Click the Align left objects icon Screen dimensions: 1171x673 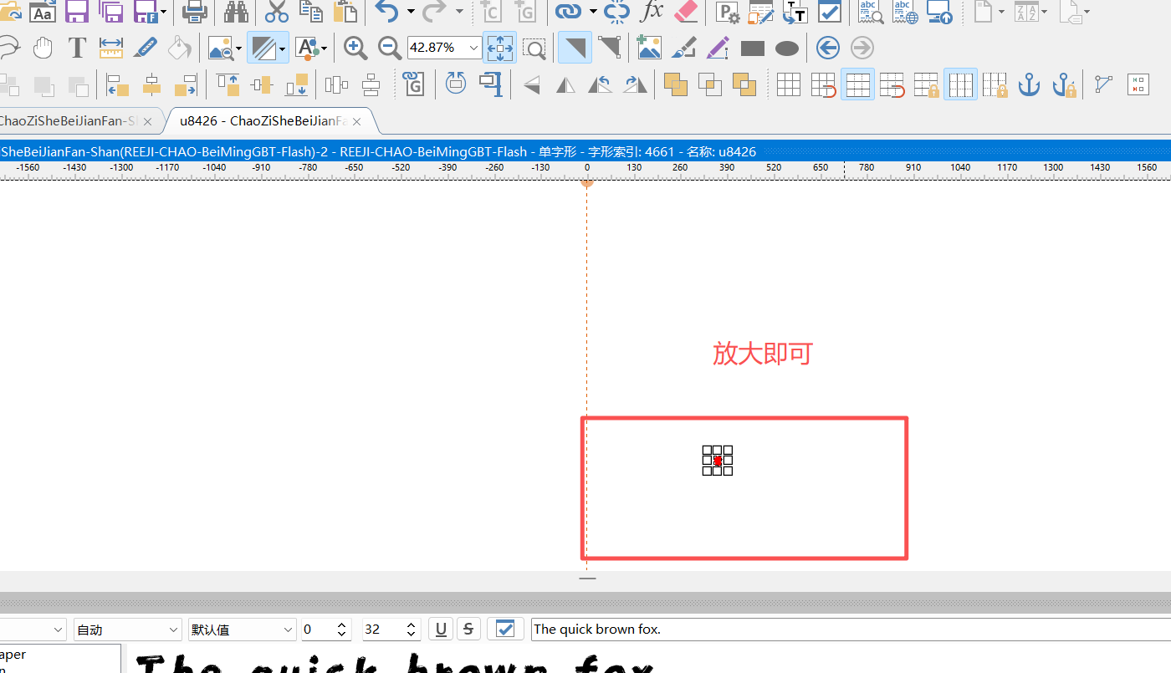118,84
